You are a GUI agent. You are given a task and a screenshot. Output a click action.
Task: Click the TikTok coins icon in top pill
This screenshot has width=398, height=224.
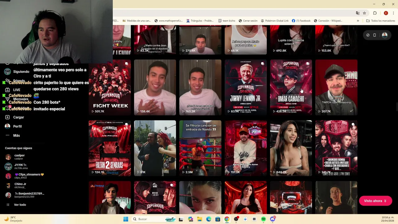coord(368,35)
